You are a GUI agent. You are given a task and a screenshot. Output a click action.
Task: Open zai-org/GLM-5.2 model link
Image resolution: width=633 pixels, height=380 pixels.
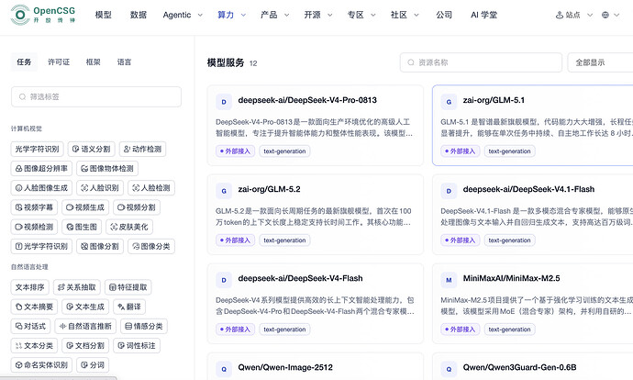click(x=270, y=189)
